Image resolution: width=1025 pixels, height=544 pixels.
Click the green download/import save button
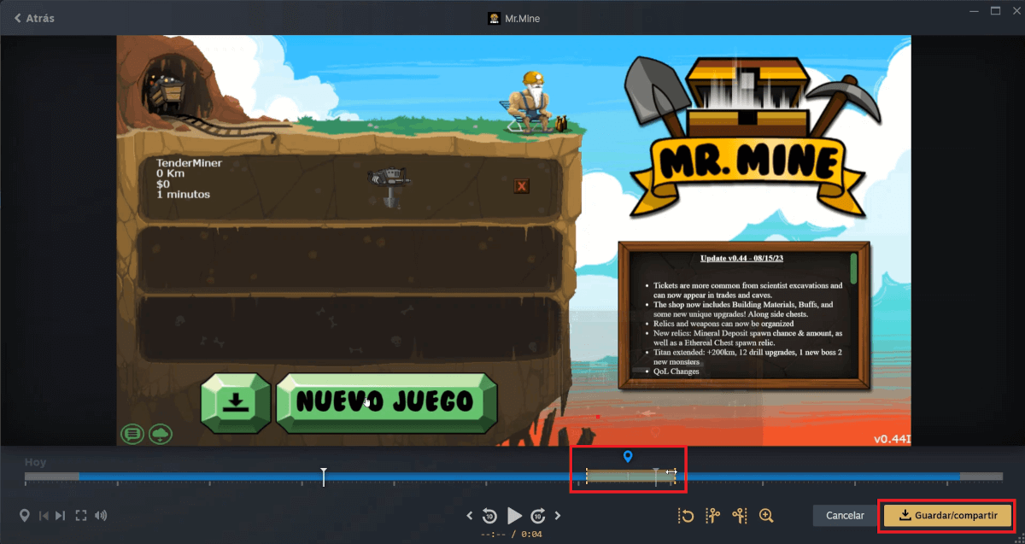pyautogui.click(x=236, y=403)
